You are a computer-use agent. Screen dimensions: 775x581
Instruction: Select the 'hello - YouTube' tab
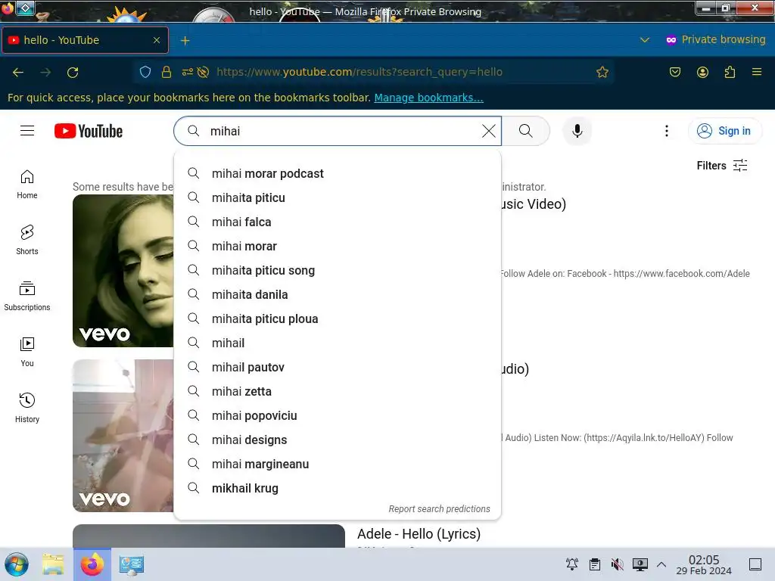coord(85,40)
